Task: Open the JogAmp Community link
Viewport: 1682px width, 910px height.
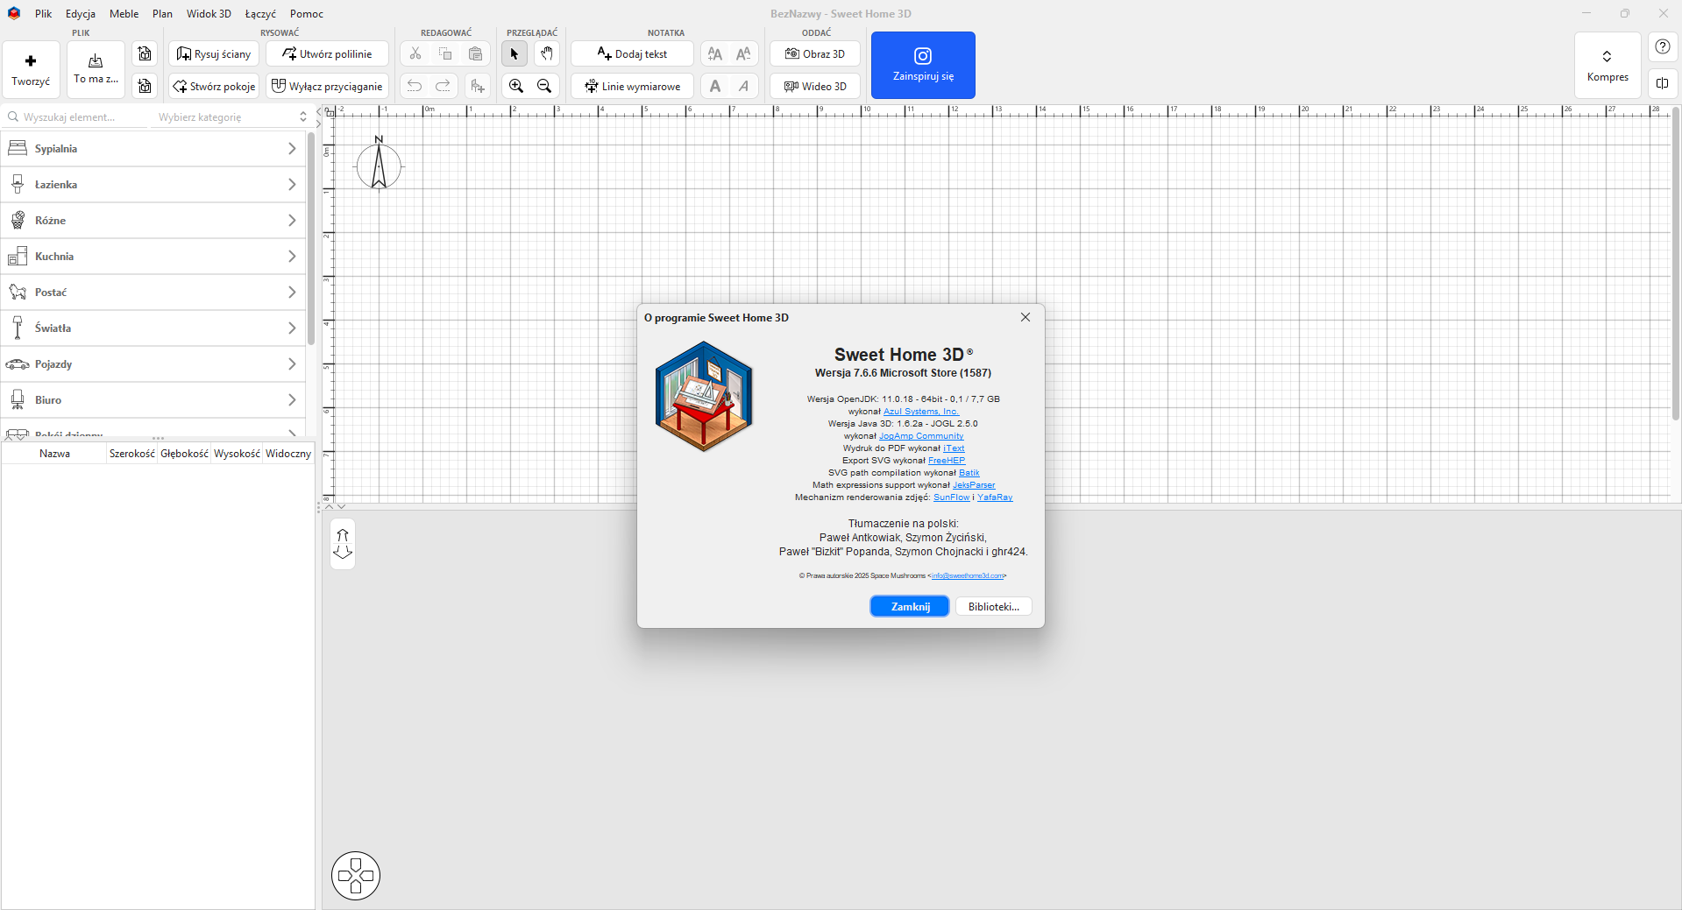Action: [x=921, y=436]
